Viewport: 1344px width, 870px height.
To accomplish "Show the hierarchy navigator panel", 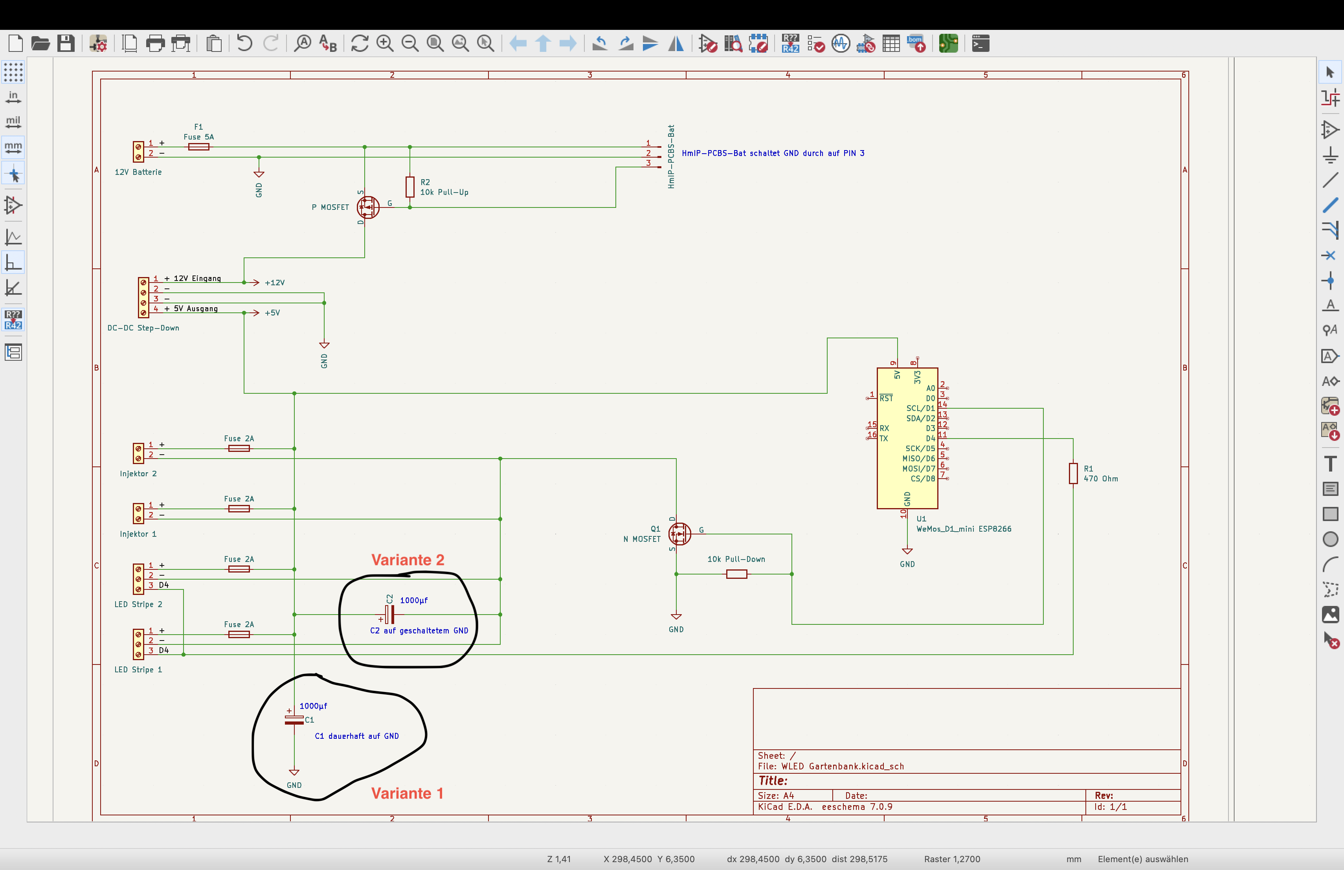I will point(13,352).
